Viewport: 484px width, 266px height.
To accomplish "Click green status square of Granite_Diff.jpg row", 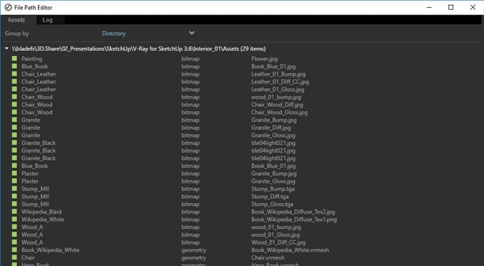I will [x=15, y=127].
